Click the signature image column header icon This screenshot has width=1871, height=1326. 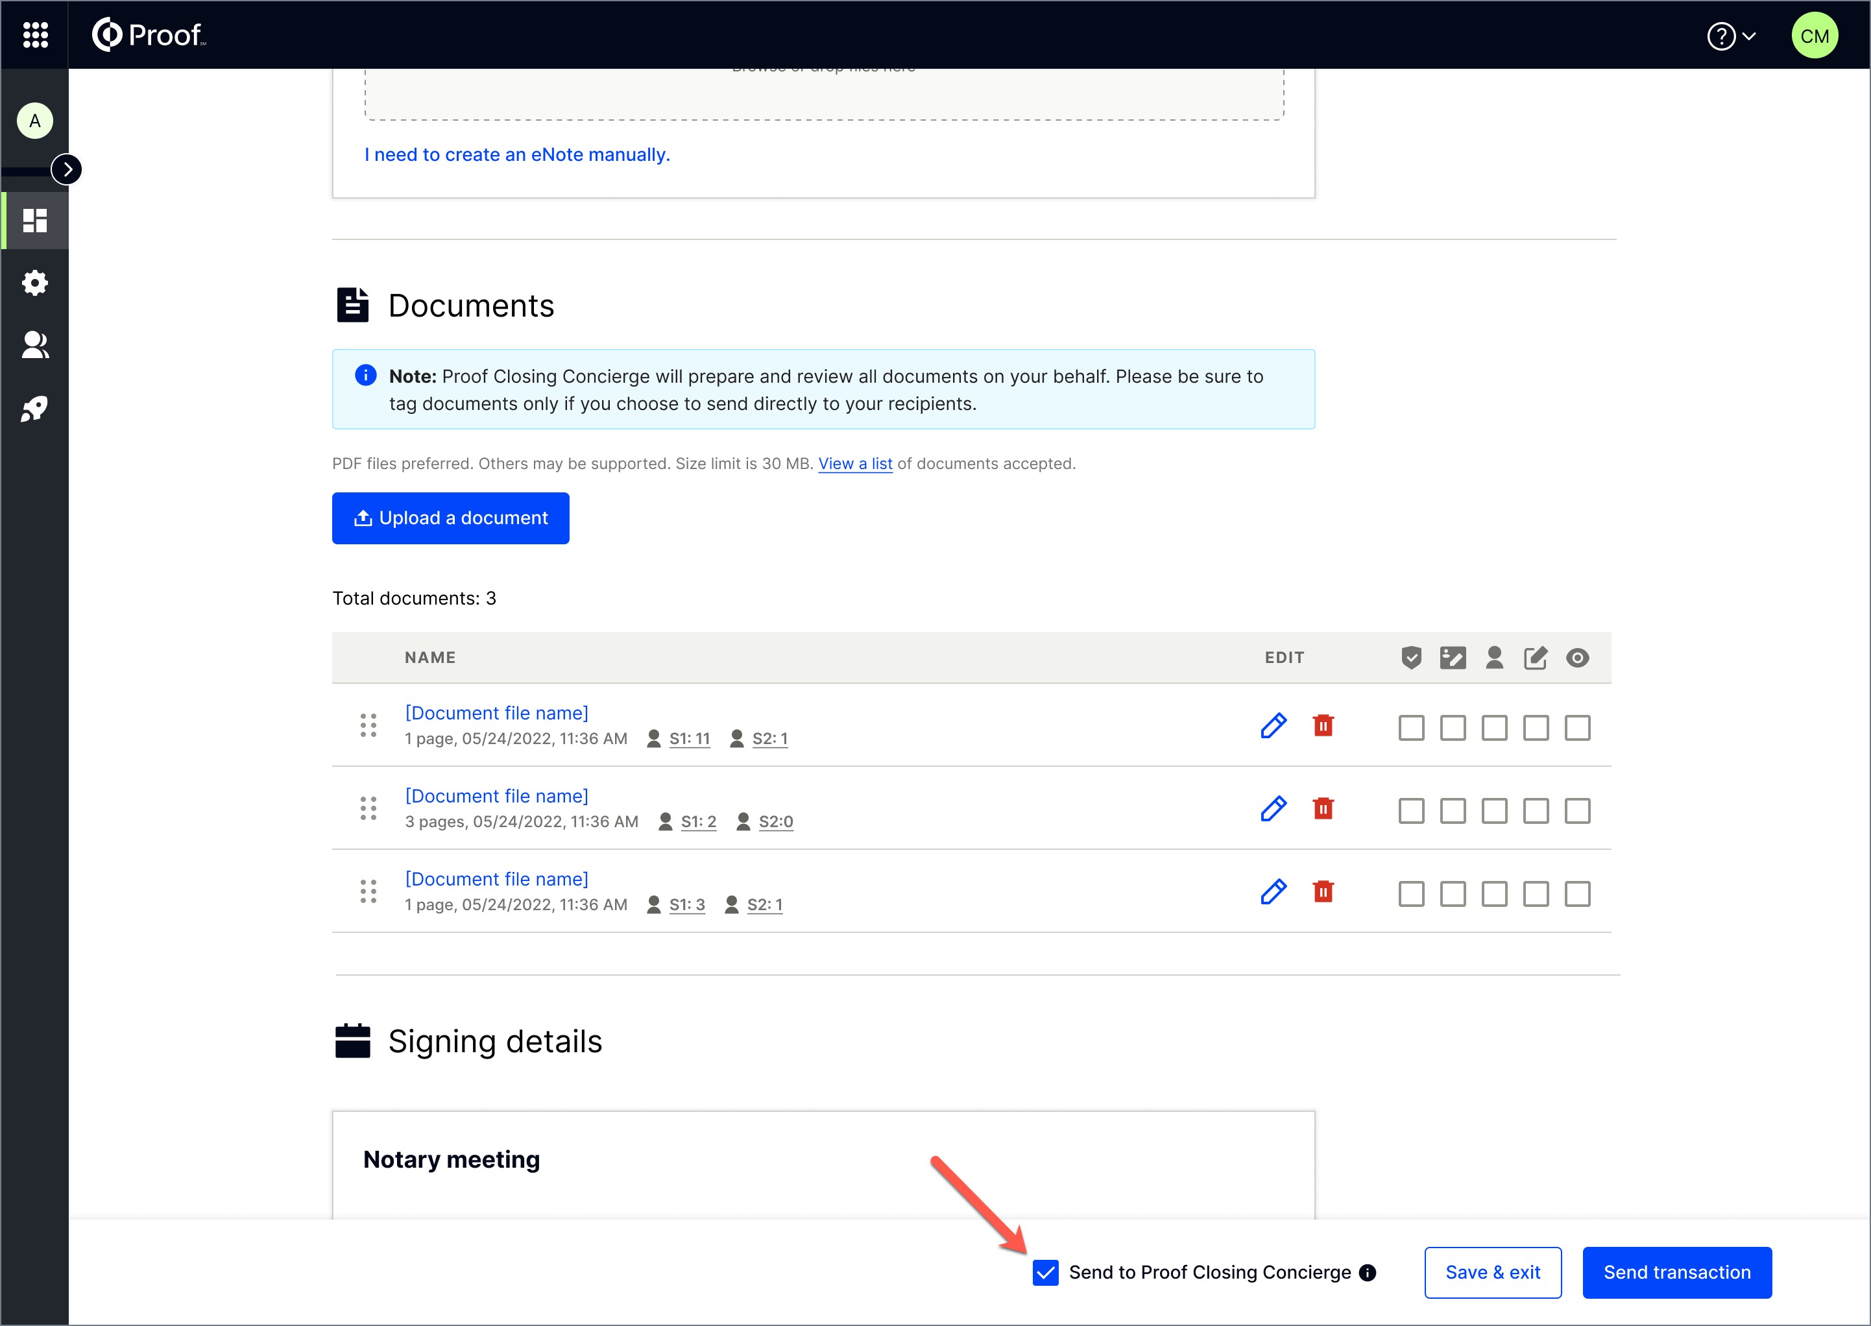point(1453,658)
